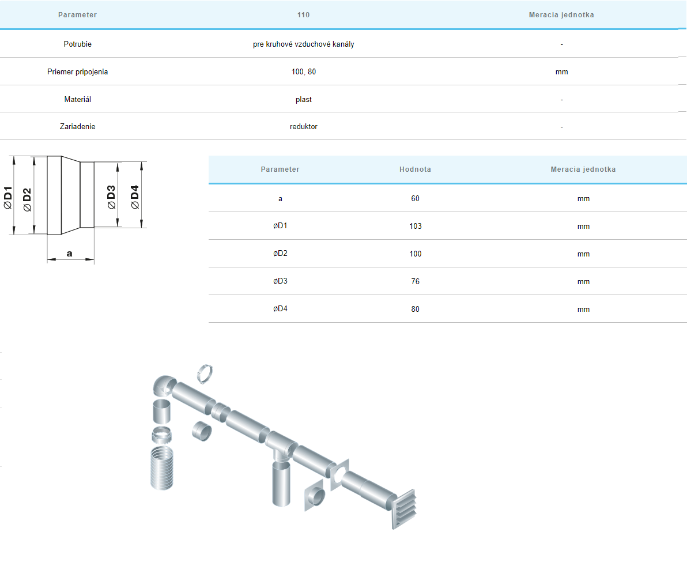Image resolution: width=687 pixels, height=581 pixels.
Task: Select the 'Hodnota' column header
Action: pyautogui.click(x=415, y=169)
